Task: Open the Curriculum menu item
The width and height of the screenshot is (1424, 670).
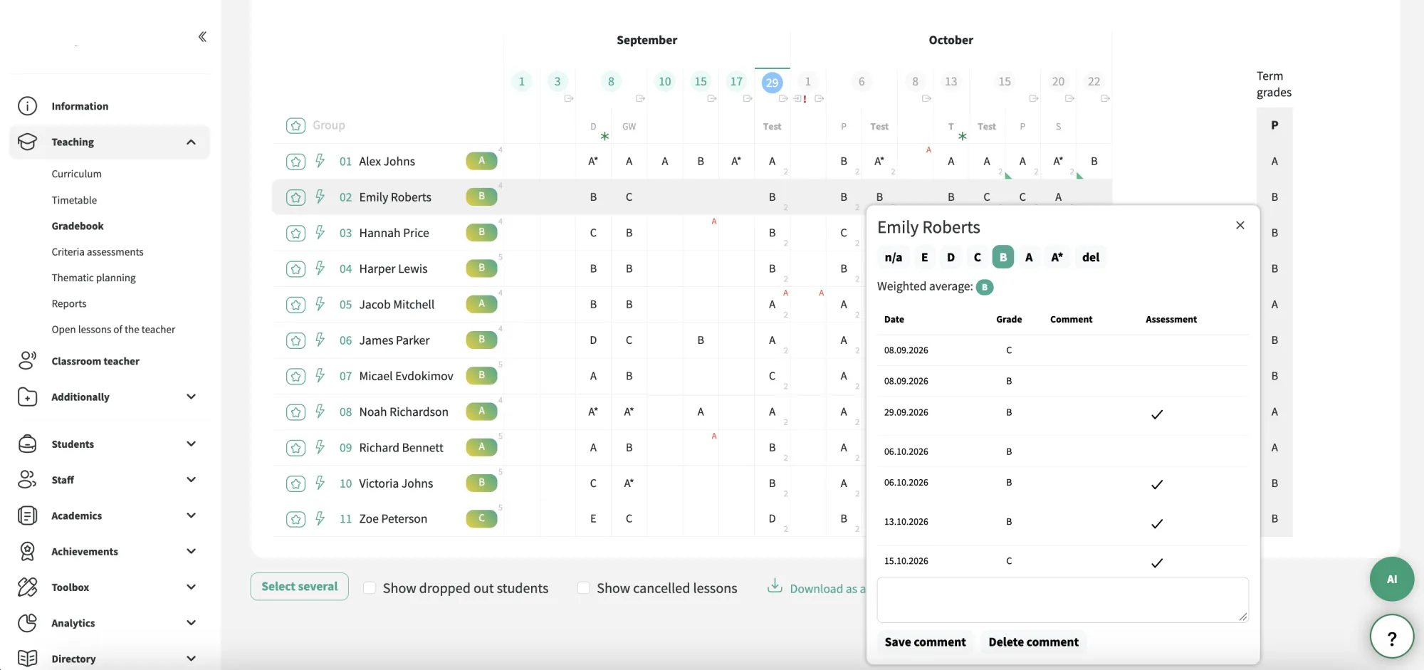Action: [76, 174]
